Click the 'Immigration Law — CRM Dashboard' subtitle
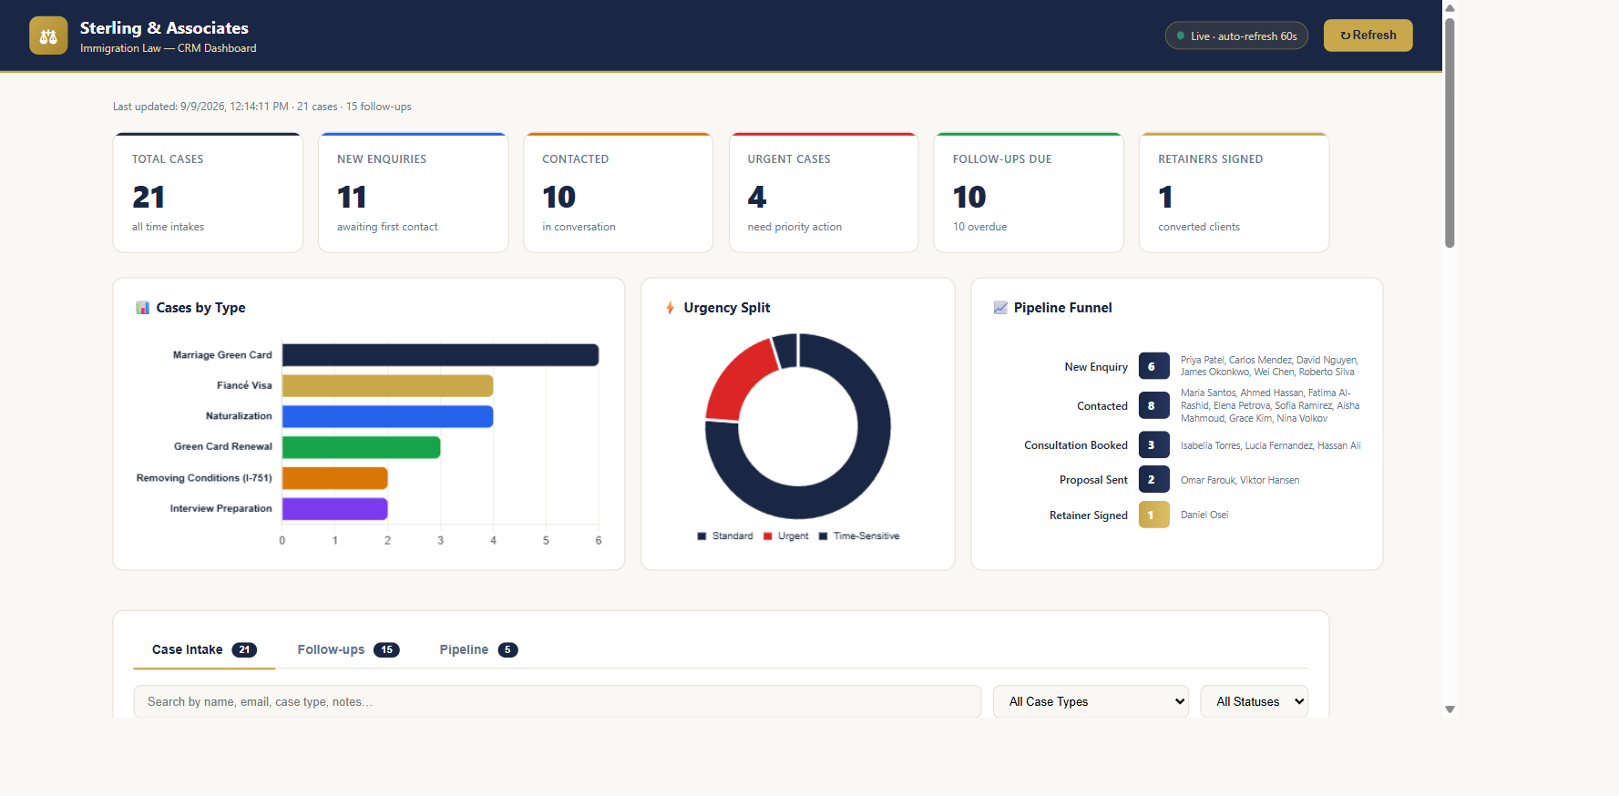The image size is (1619, 796). click(x=169, y=48)
